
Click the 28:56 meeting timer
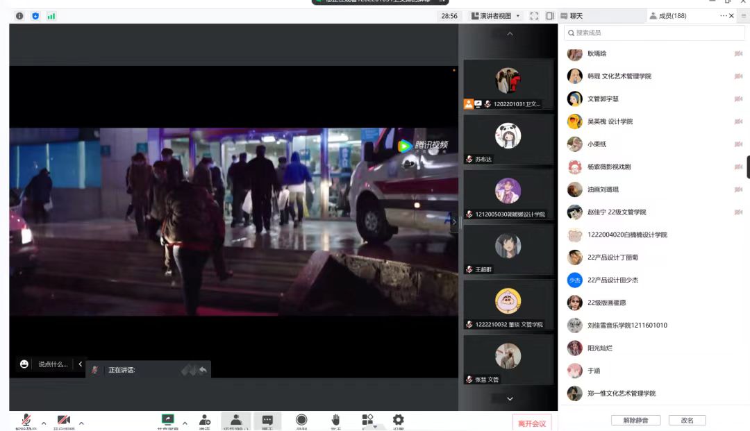click(449, 16)
